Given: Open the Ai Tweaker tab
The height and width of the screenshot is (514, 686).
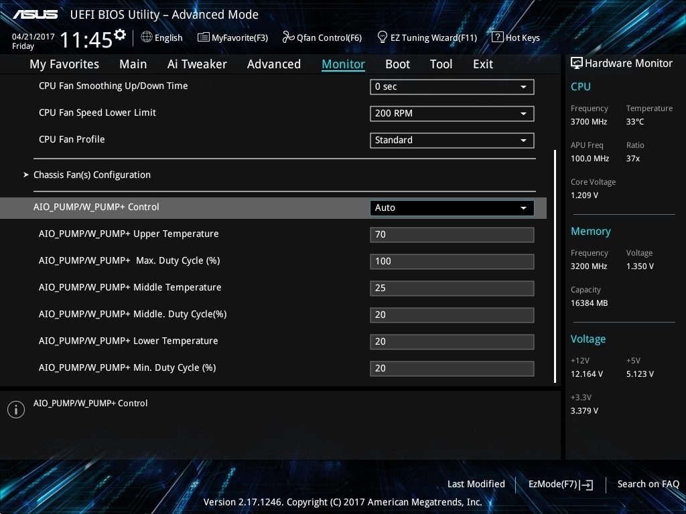Looking at the screenshot, I should pyautogui.click(x=197, y=64).
